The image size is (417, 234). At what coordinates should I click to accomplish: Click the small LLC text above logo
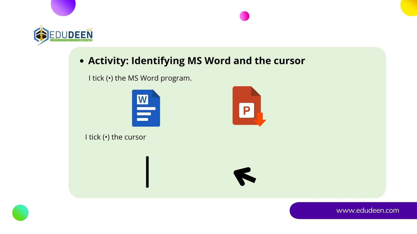(x=89, y=30)
